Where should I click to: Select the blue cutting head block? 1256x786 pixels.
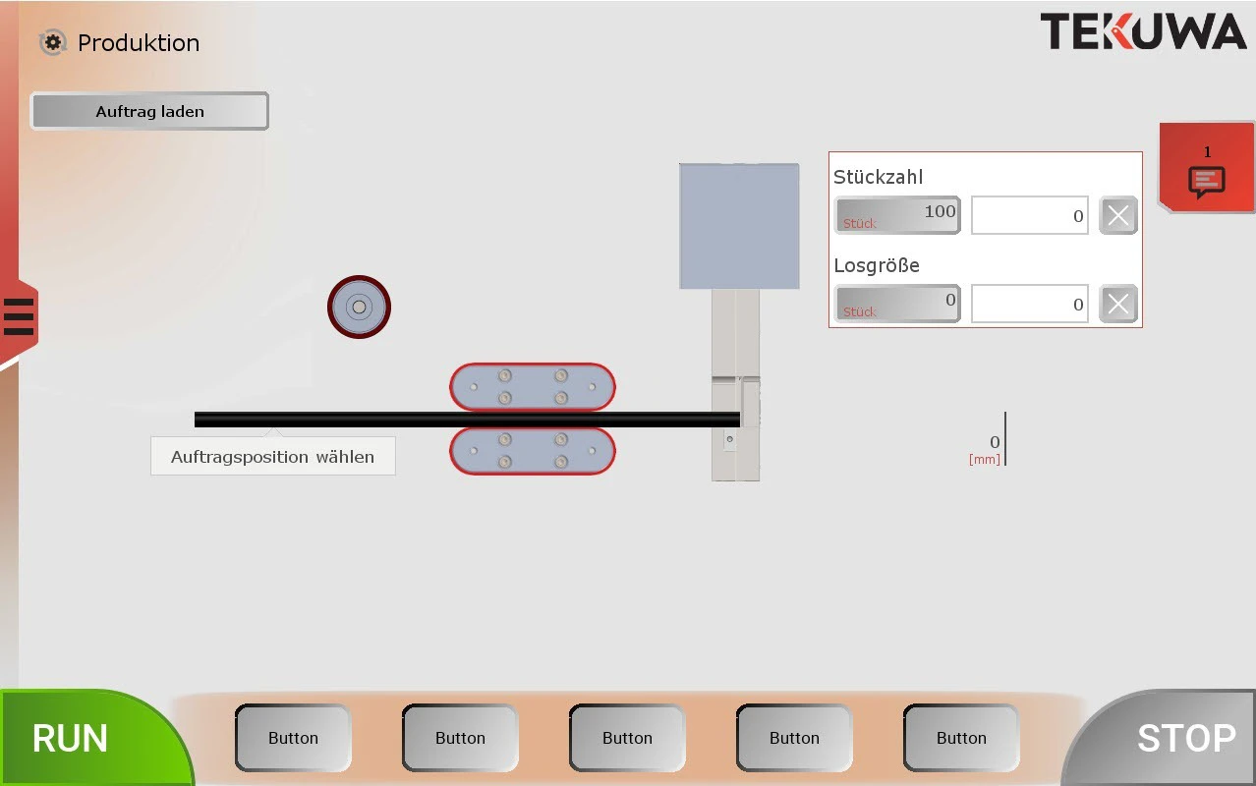(738, 226)
